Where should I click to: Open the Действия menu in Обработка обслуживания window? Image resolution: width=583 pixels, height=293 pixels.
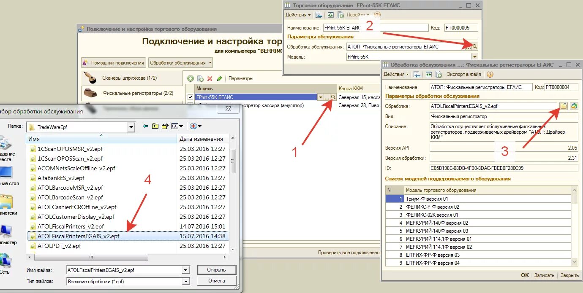tap(396, 74)
